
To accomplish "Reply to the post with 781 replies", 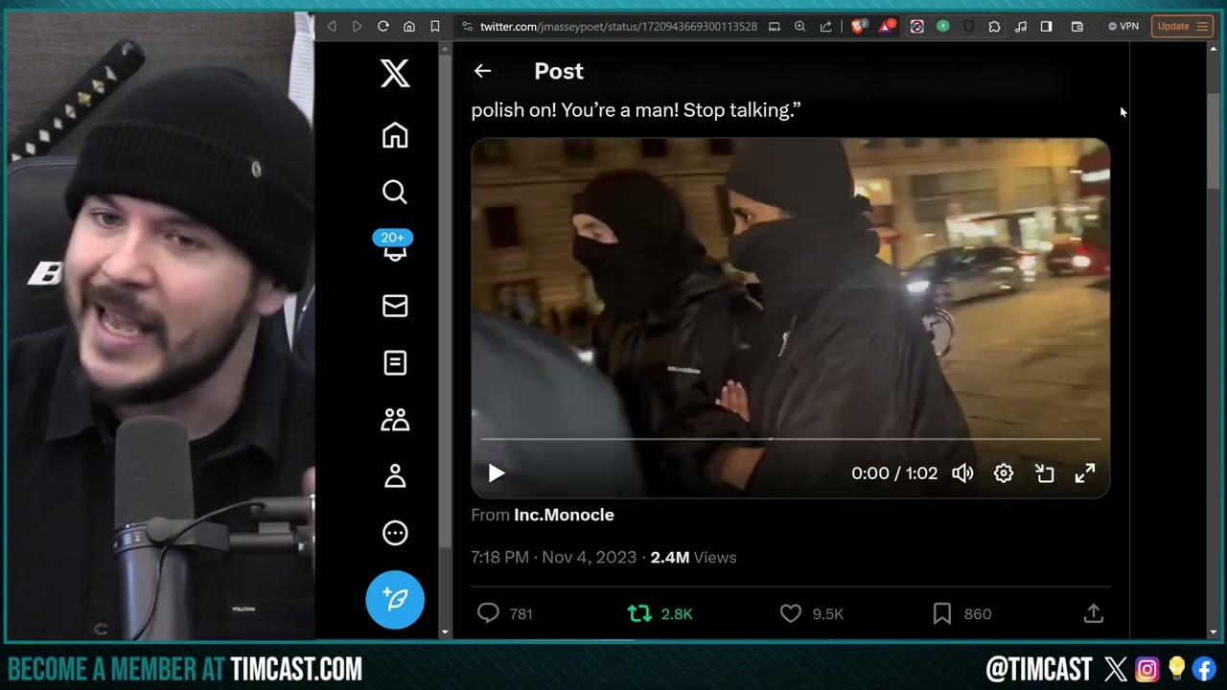I will (x=504, y=614).
